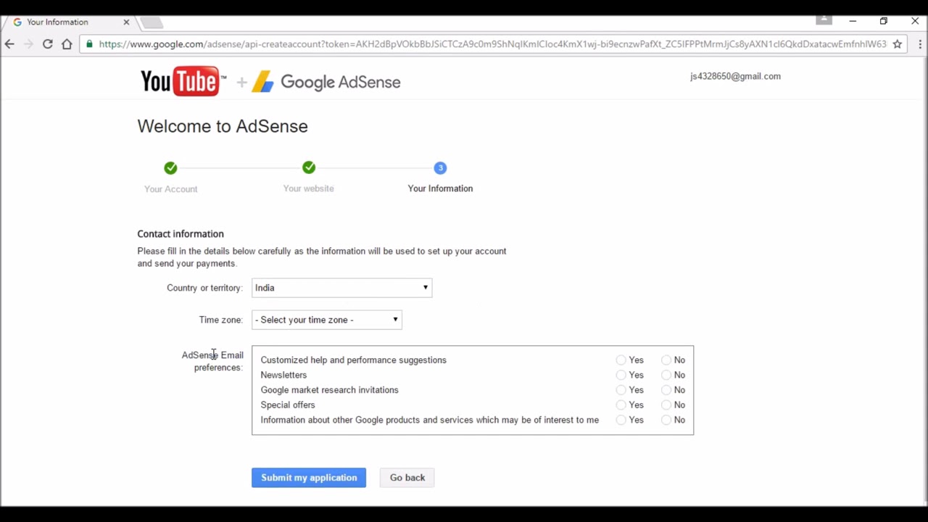Go to the Your Account step label
The image size is (928, 522).
click(170, 189)
